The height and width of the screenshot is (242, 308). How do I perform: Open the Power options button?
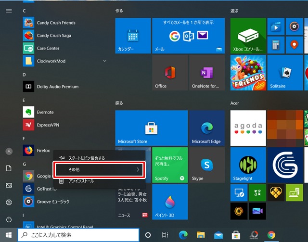coord(9,219)
